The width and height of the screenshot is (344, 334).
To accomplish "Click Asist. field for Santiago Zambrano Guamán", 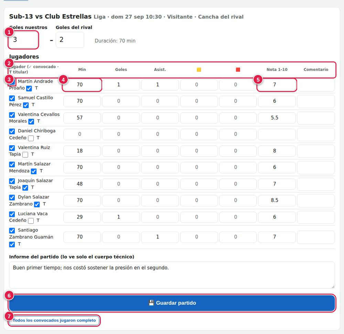I will (160, 237).
